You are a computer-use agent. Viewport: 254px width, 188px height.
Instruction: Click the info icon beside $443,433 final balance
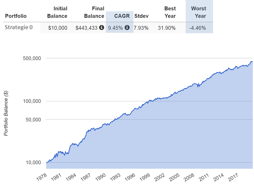(101, 28)
